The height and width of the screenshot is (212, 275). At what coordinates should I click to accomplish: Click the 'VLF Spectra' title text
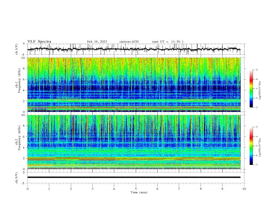pyautogui.click(x=39, y=42)
